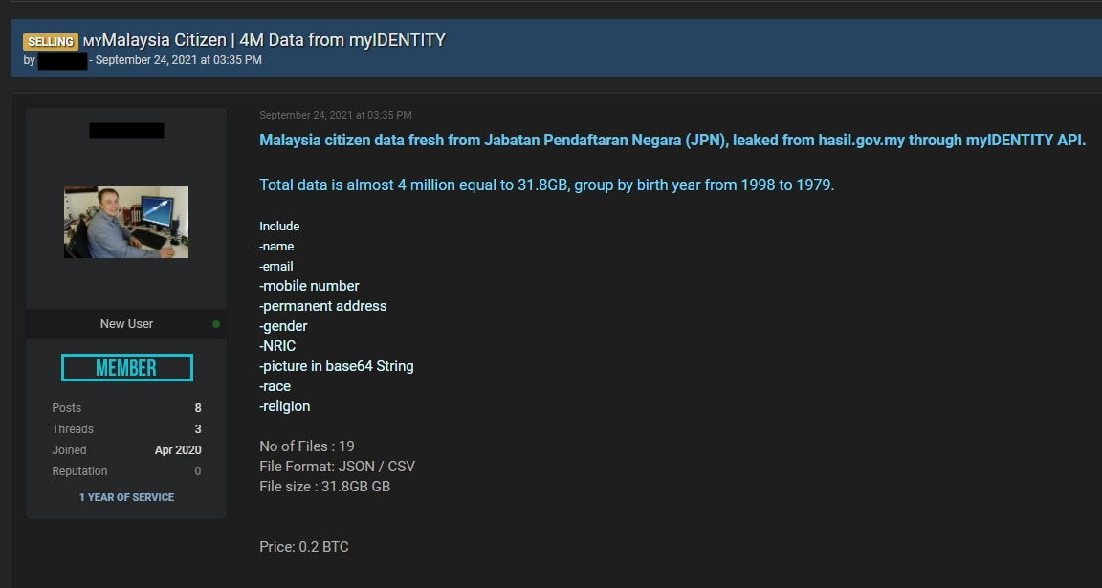
Task: Click the green online status dot
Action: (216, 324)
